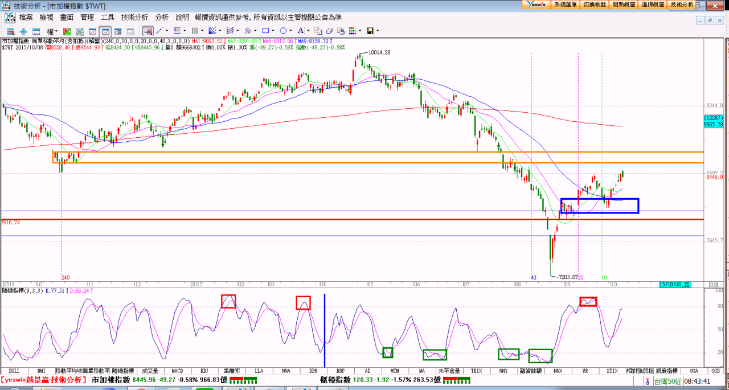Click the text annotation A tool

[x=301, y=31]
